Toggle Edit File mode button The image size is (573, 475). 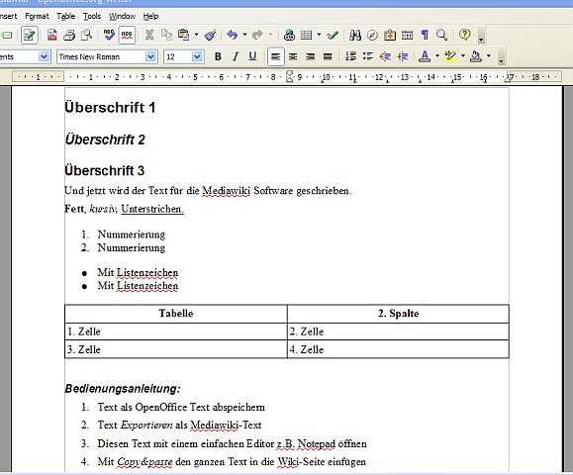tap(30, 35)
